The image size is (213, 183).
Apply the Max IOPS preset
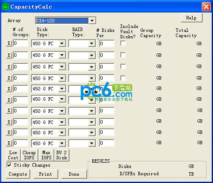46,155
